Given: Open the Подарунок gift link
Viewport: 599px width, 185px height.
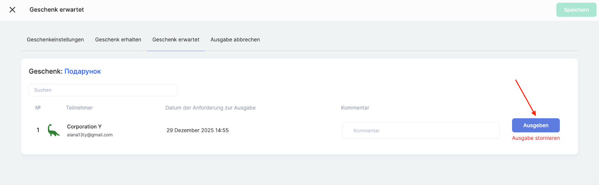Looking at the screenshot, I should (83, 72).
